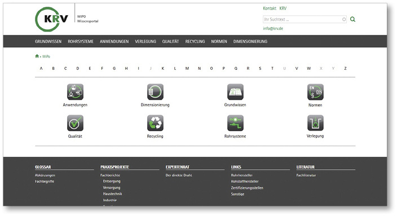Screen dimensions: 397x216
Task: Click the search text input field
Action: coord(305,19)
